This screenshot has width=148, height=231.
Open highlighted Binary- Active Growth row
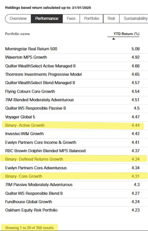click(73, 125)
